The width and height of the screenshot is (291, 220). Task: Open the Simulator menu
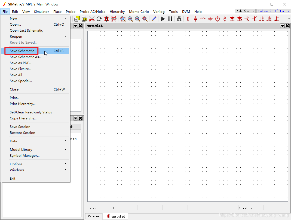click(41, 11)
